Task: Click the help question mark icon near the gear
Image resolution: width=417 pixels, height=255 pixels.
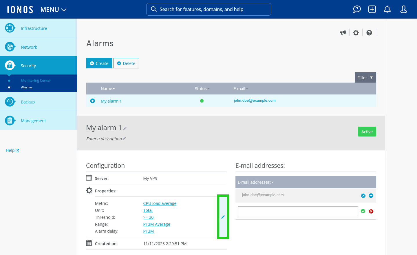Action: 369,32
